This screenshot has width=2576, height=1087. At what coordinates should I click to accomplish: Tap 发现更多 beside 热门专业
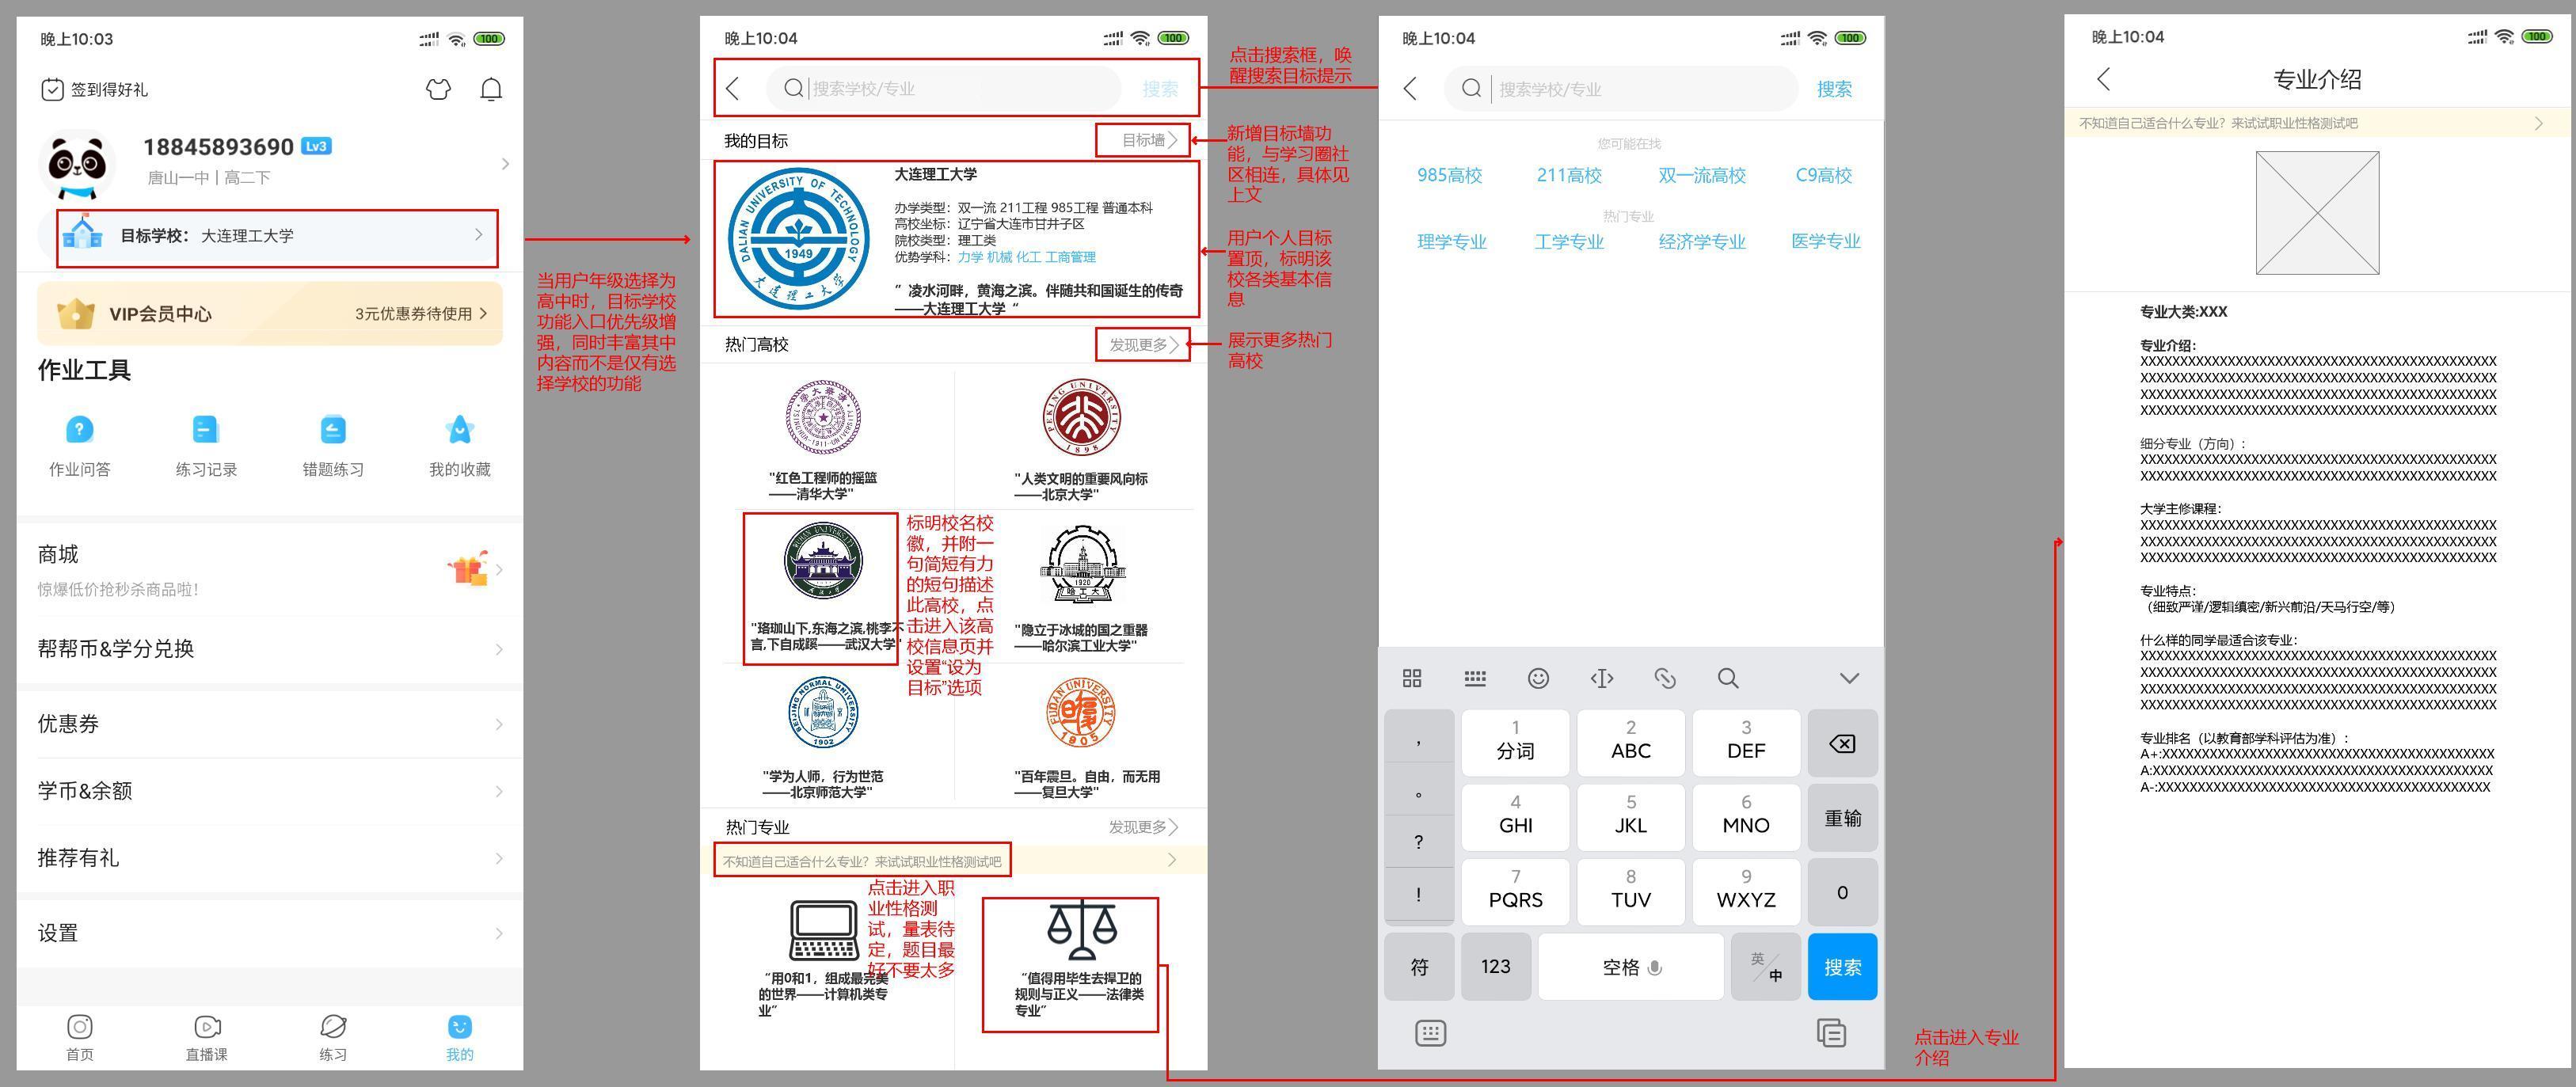point(1143,827)
